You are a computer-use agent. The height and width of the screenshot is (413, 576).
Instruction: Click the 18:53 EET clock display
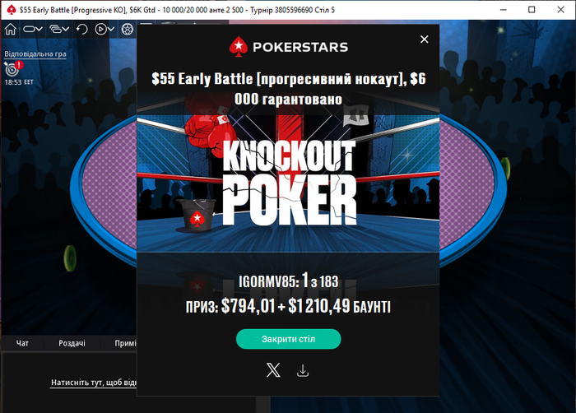click(19, 82)
